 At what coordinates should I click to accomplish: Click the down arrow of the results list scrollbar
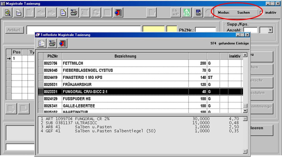pos(245,111)
